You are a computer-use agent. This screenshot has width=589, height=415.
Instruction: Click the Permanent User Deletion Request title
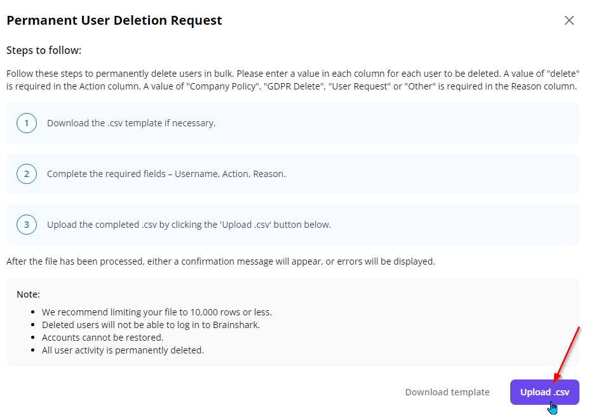114,20
